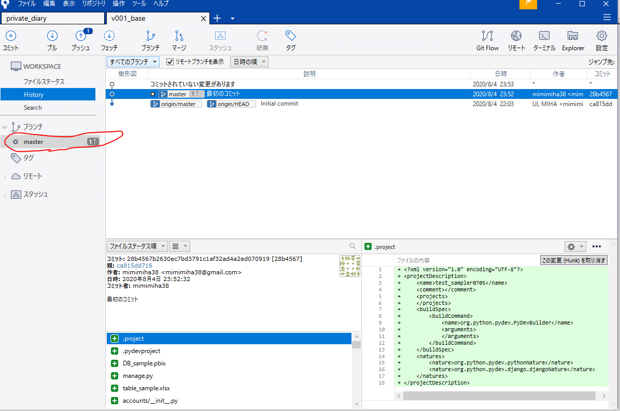Click the orange flag notification icon

pos(528,4)
